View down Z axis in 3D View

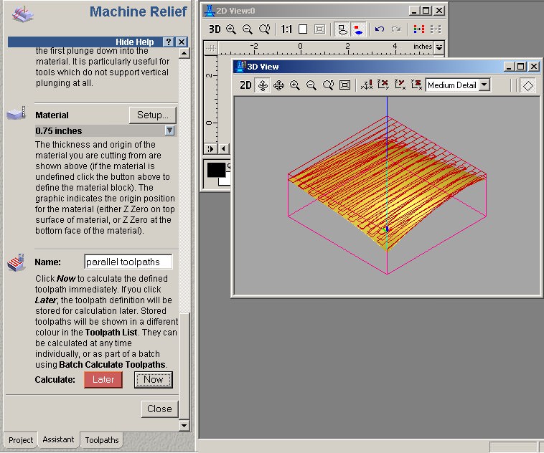[x=416, y=85]
